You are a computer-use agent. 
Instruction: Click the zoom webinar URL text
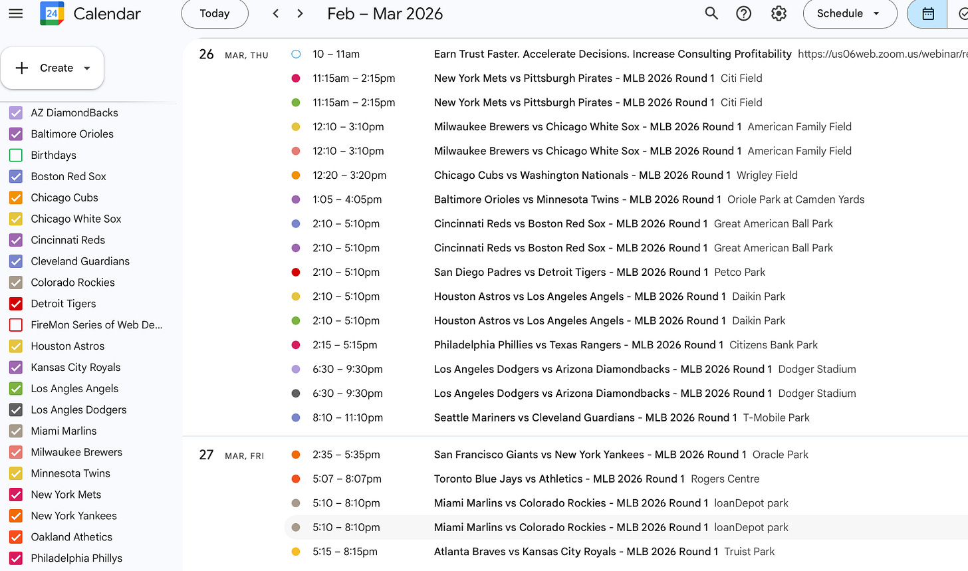(883, 54)
